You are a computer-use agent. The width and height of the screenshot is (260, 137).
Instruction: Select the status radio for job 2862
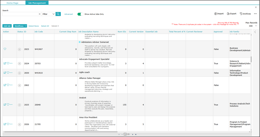pos(19,85)
